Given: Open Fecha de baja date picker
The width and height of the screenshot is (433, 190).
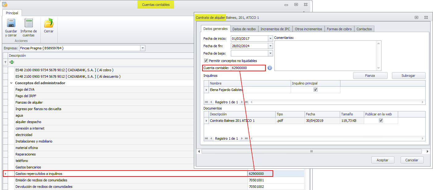Looking at the screenshot, I should pos(270,53).
